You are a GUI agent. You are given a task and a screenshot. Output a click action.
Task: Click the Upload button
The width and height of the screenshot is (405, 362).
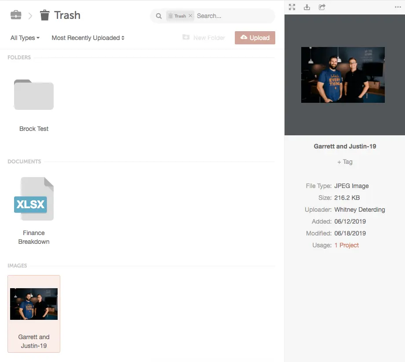tap(255, 38)
